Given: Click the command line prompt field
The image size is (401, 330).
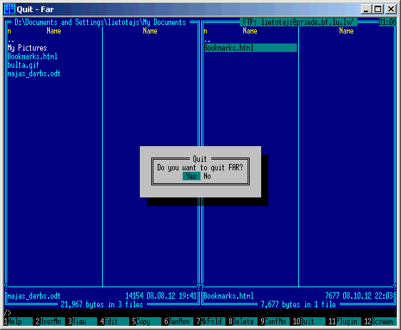Looking at the screenshot, I should tap(200, 313).
